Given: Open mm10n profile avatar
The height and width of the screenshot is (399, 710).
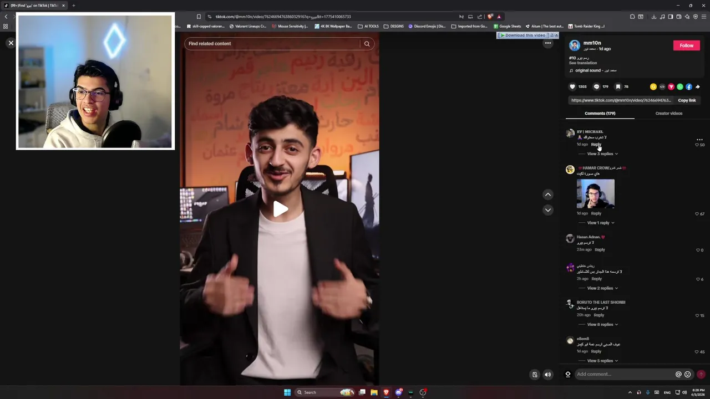Looking at the screenshot, I should pos(574,45).
